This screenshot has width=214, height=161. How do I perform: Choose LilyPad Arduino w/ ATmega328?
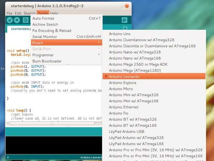coord(154,138)
